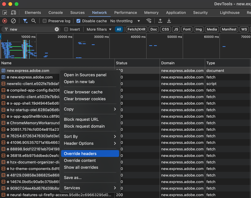Click the export HAR download icon
This screenshot has width=251, height=198.
169,21
